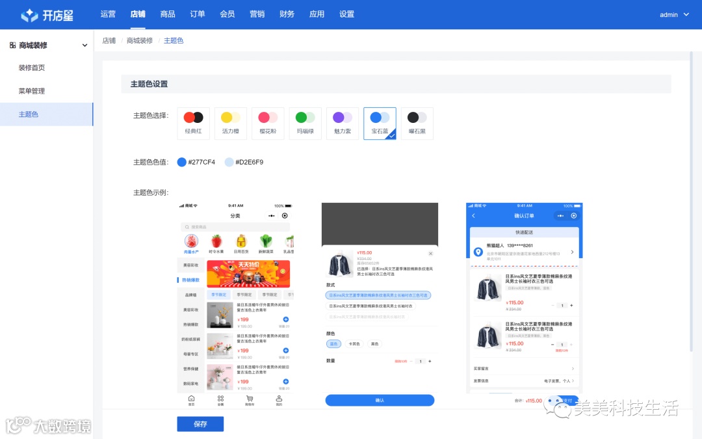This screenshot has height=439, width=702.
Task: Click the 快递配送 tab in order preview
Action: point(524,232)
